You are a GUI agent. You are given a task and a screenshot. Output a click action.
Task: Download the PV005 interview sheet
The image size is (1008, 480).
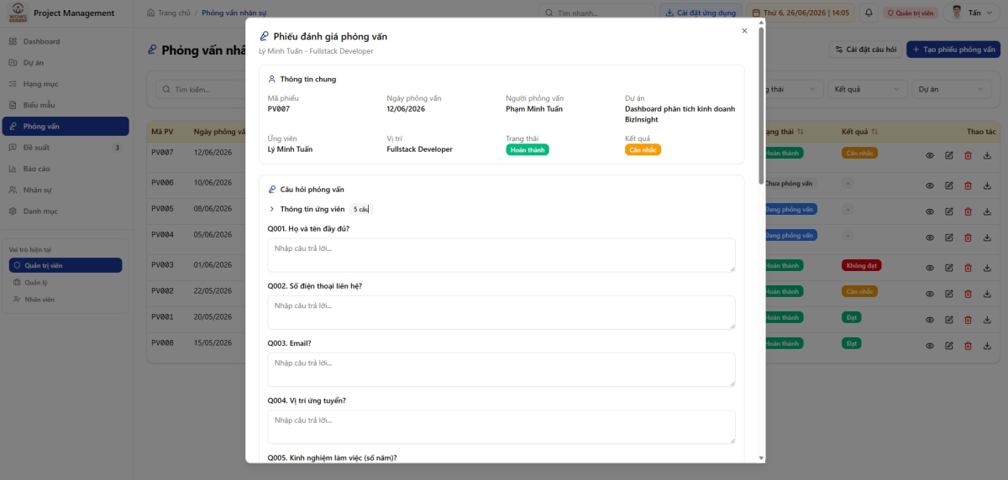pos(987,211)
